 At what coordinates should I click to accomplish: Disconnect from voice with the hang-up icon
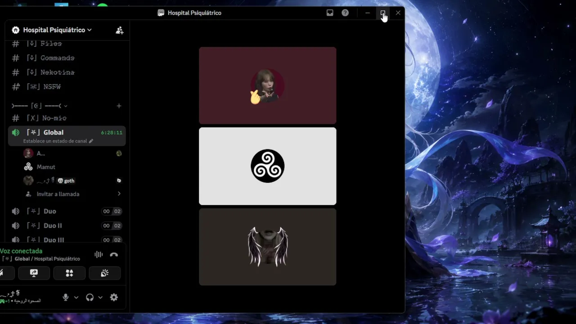(114, 255)
